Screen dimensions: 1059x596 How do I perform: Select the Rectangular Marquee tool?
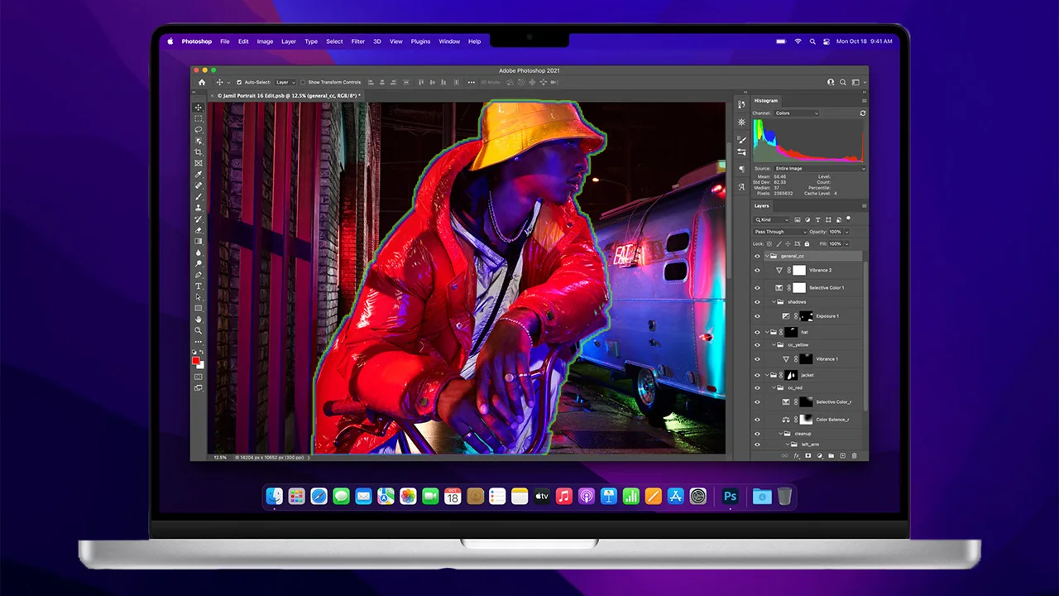coord(199,118)
